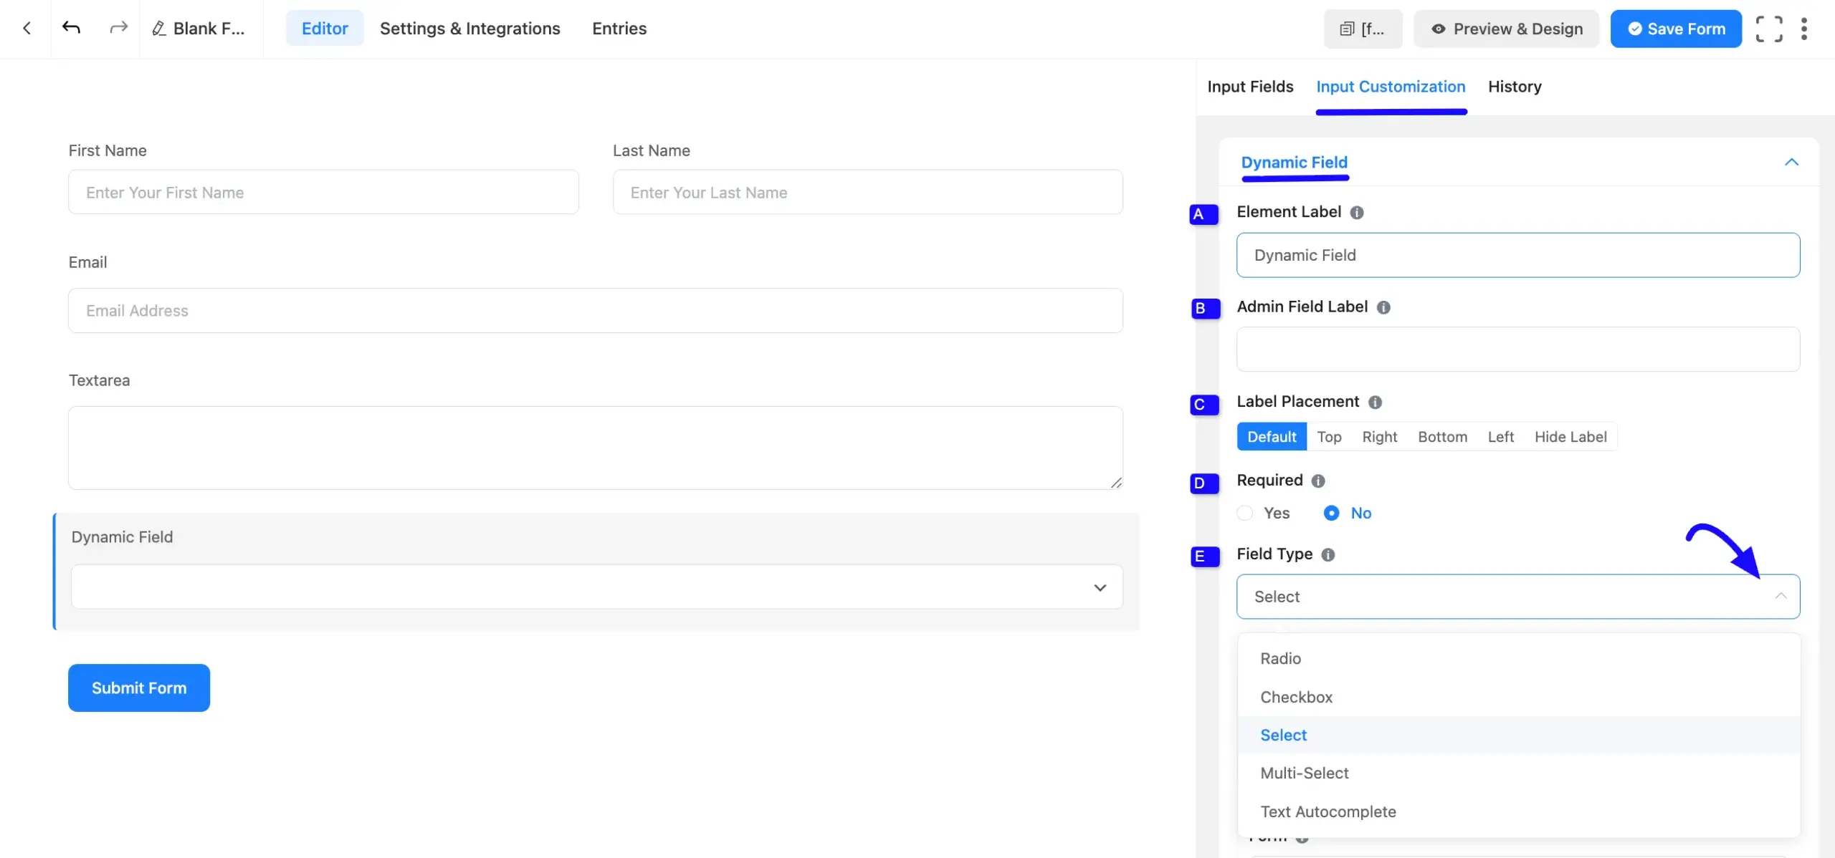Viewport: 1835px width, 858px height.
Task: Open the Dynamic Field dropdown in form
Action: [x=596, y=587]
